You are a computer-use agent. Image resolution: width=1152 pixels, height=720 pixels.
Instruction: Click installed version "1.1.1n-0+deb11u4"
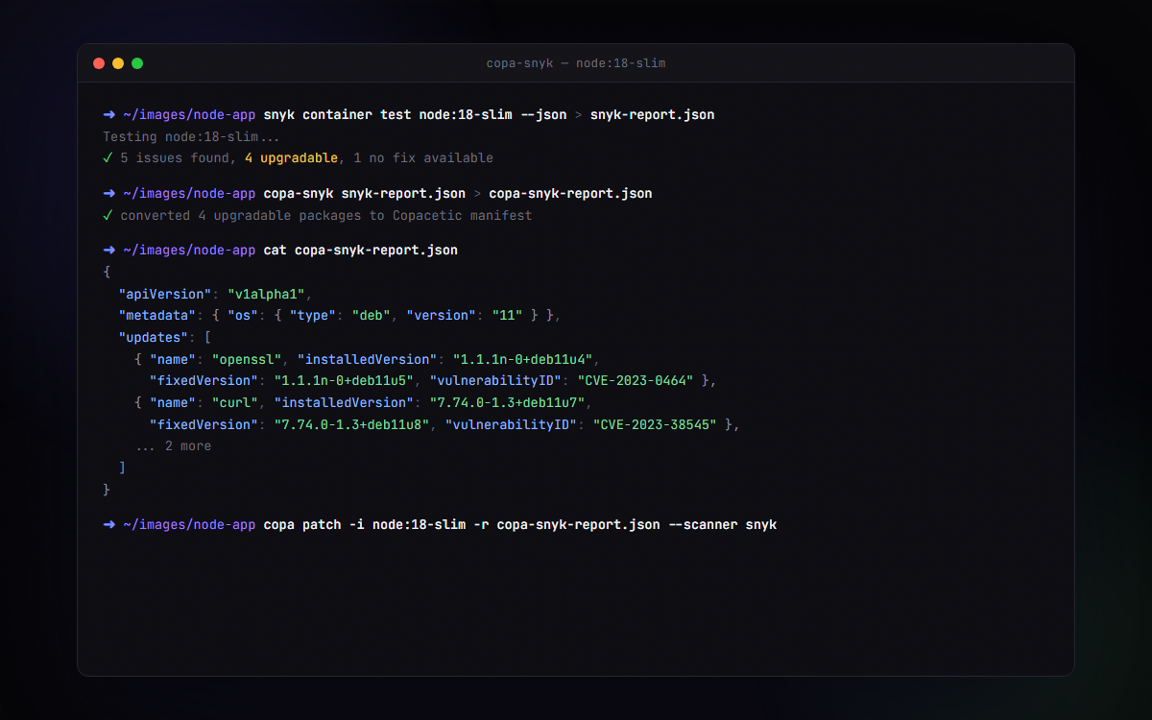tap(524, 360)
